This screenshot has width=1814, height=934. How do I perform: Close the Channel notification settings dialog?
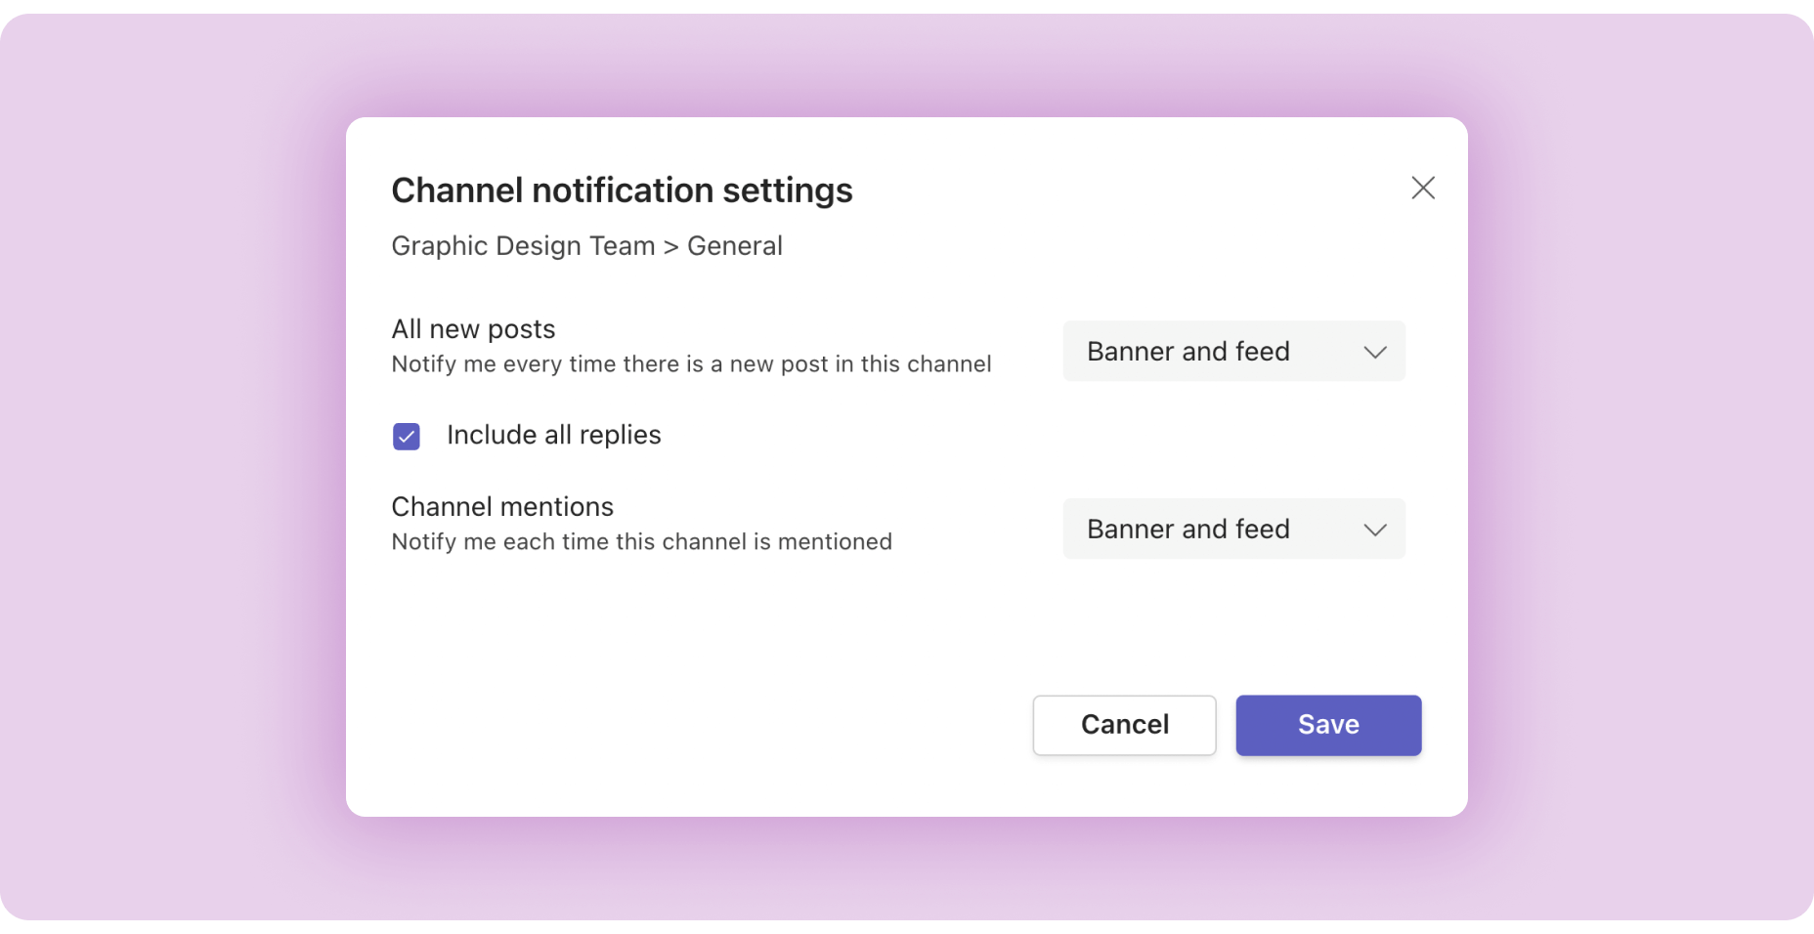coord(1423,188)
